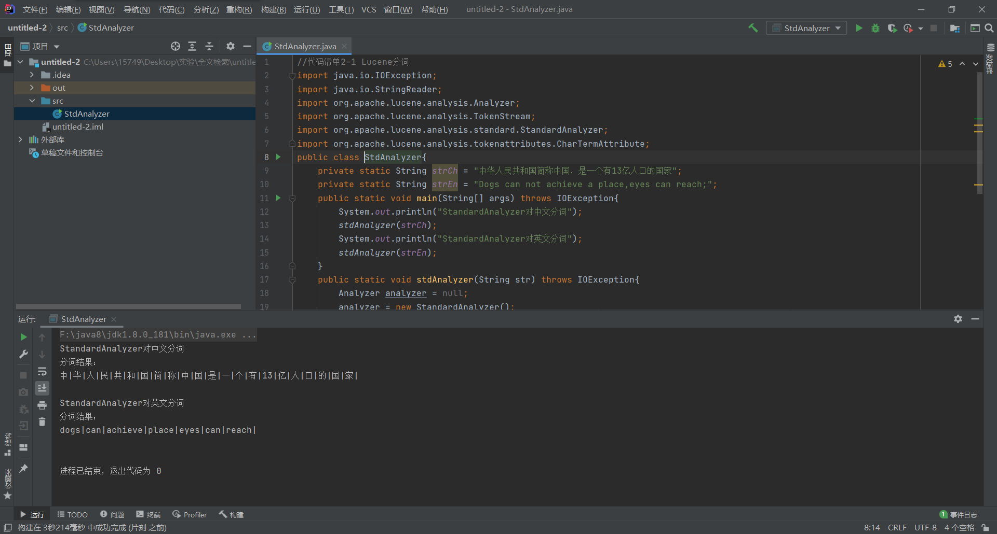Image resolution: width=997 pixels, height=534 pixels.
Task: Expand the .idea folder
Action: click(x=32, y=75)
